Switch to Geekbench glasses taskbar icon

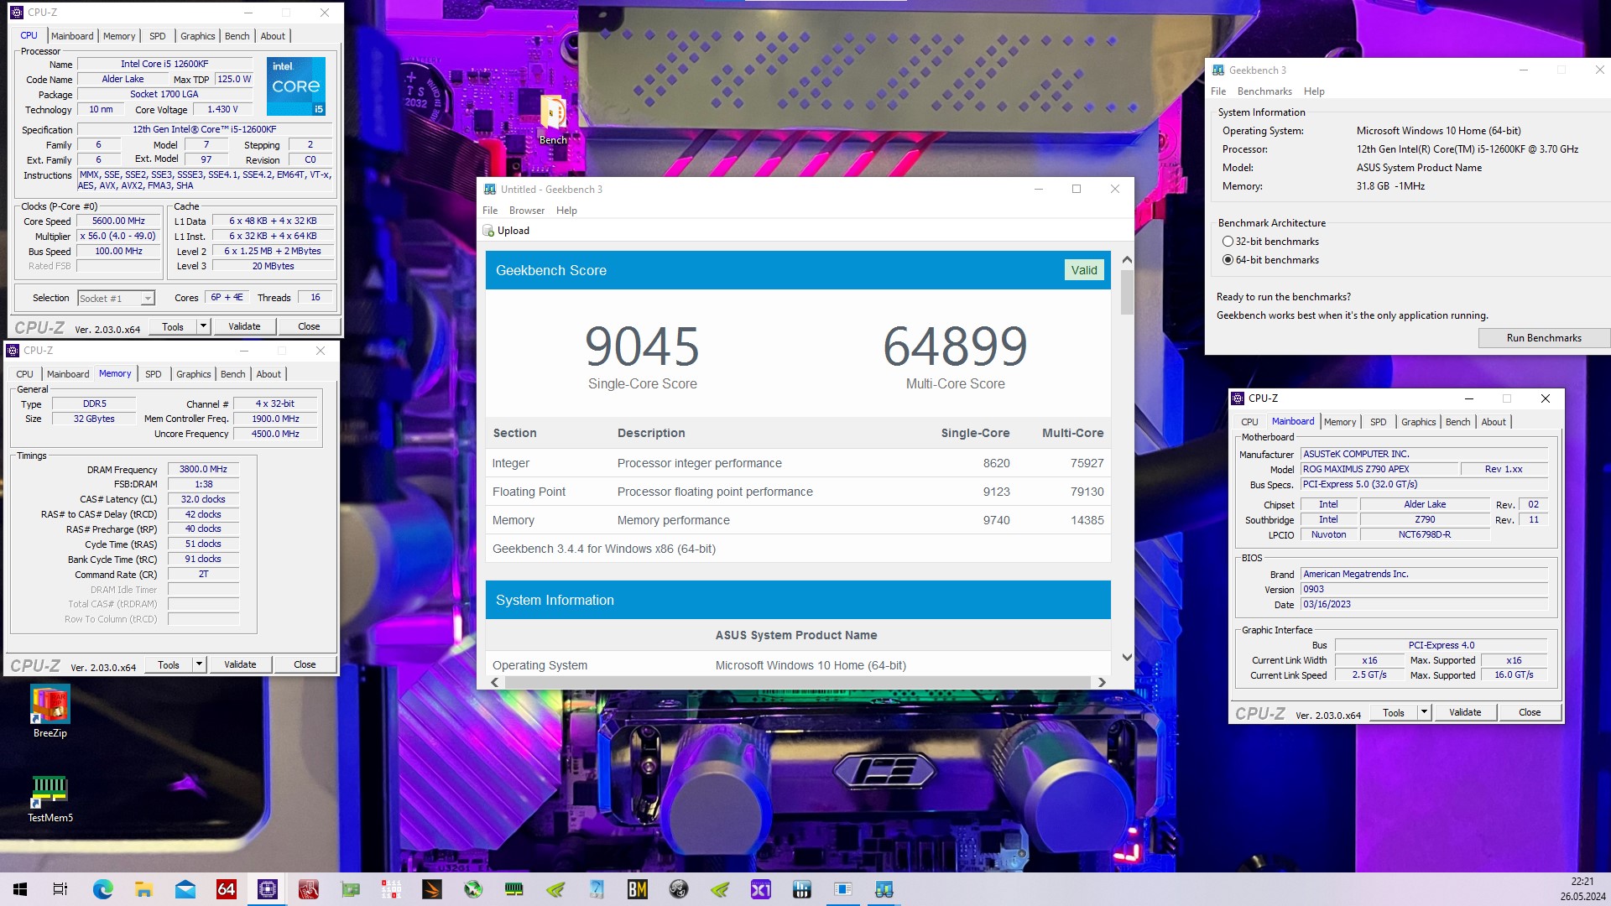click(x=884, y=889)
